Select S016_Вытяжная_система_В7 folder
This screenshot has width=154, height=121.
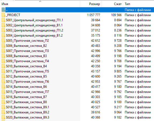[x=26, y=97]
